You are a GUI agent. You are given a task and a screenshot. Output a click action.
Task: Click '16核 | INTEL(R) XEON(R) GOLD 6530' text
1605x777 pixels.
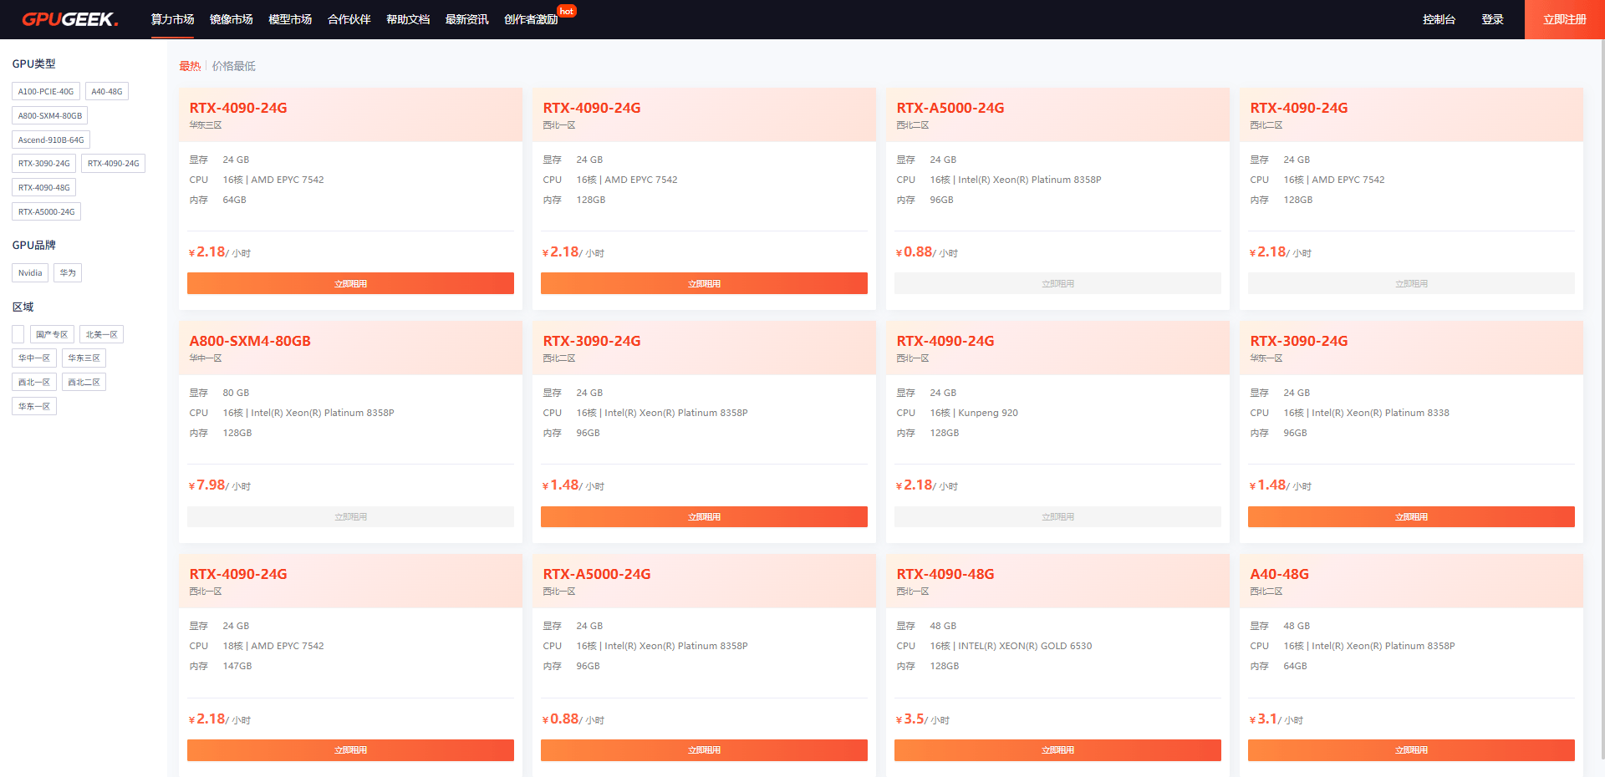click(x=1011, y=646)
